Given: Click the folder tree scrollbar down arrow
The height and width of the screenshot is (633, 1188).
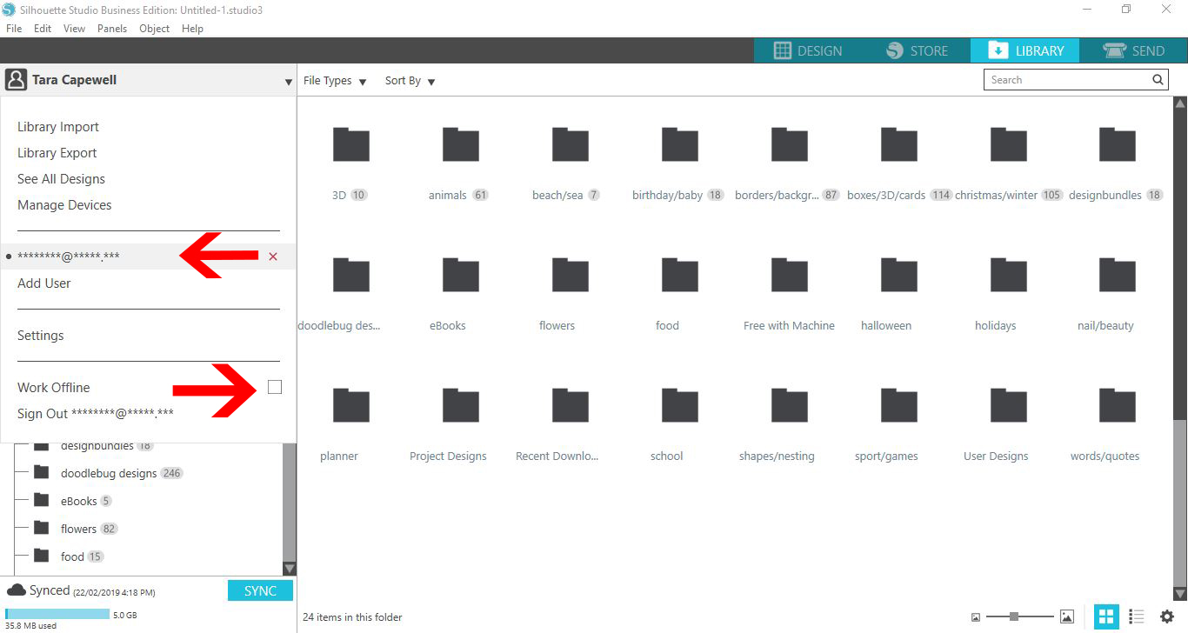Looking at the screenshot, I should [290, 569].
